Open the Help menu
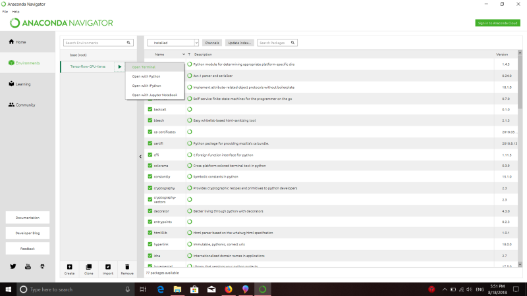Screen dimensions: 527x296 click(15, 12)
